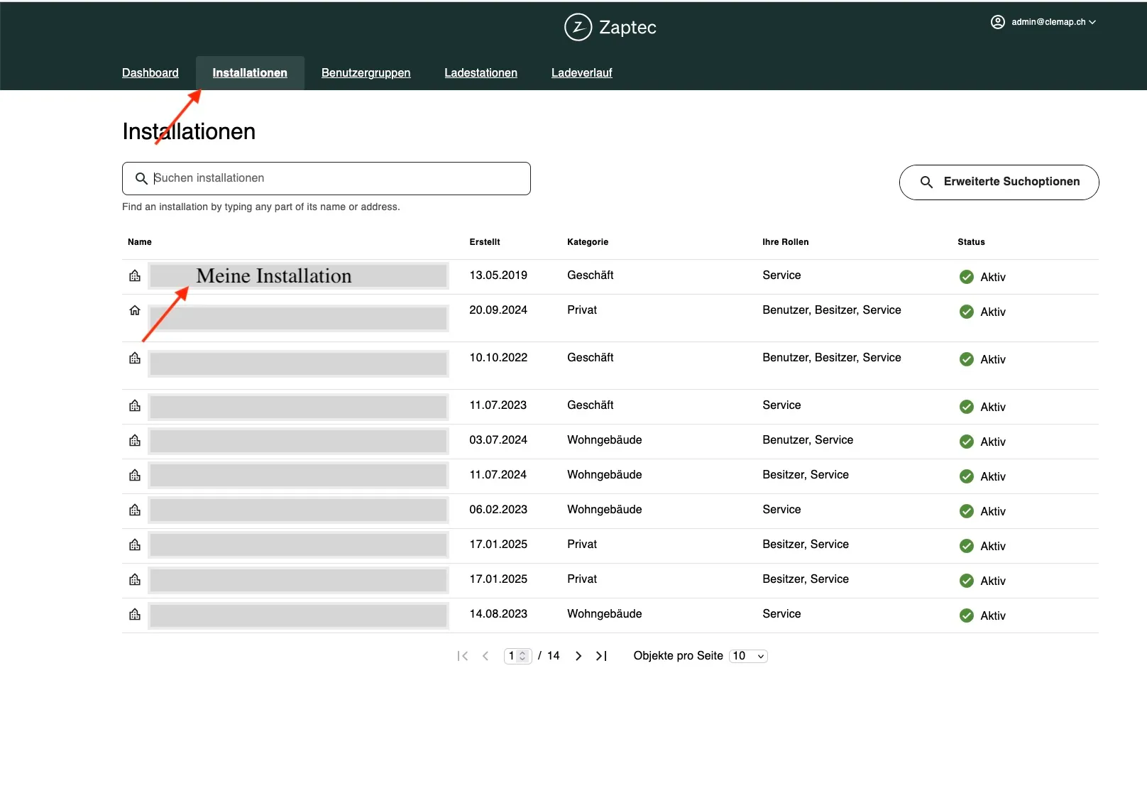Go to the next page
This screenshot has width=1147, height=788.
(x=578, y=656)
